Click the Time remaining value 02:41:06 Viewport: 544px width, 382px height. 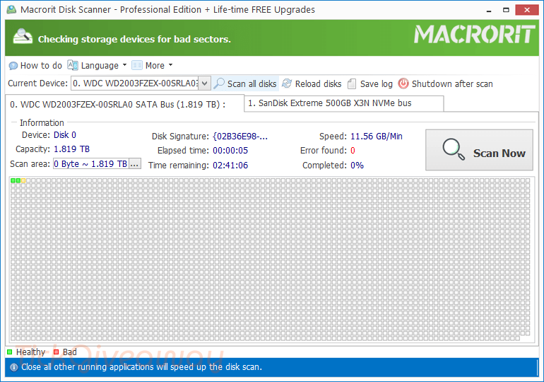230,166
